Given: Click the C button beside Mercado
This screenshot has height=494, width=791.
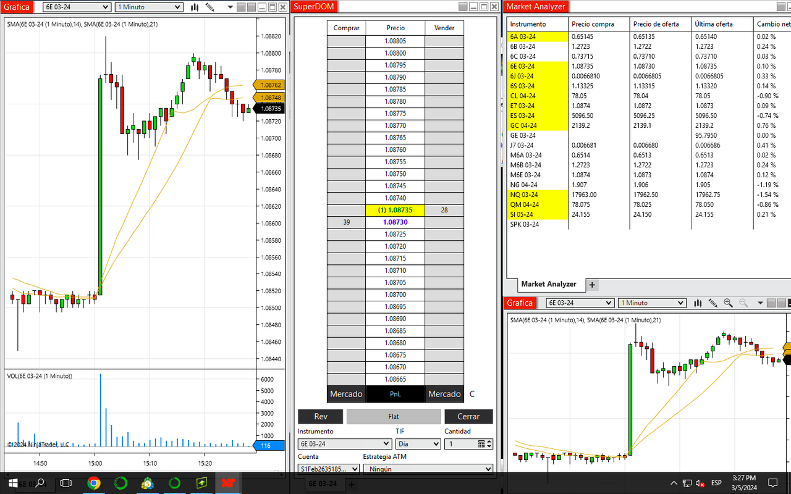Looking at the screenshot, I should (x=472, y=394).
